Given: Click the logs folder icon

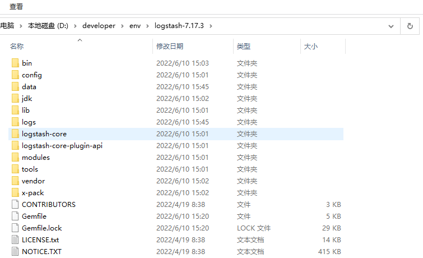Looking at the screenshot, I should [x=15, y=122].
